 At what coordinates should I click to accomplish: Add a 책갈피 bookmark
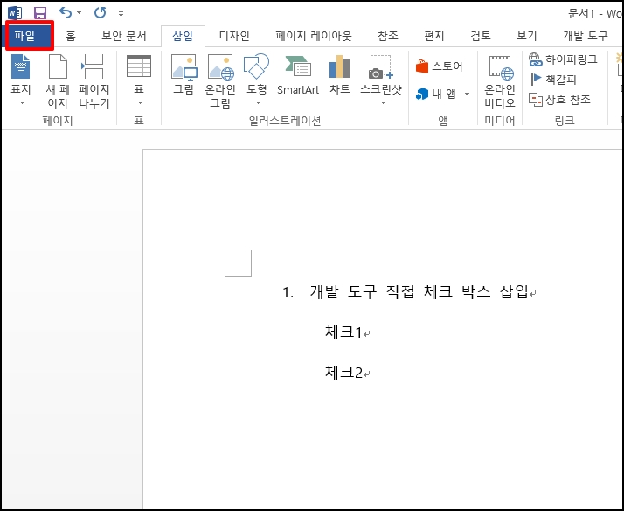[x=552, y=80]
